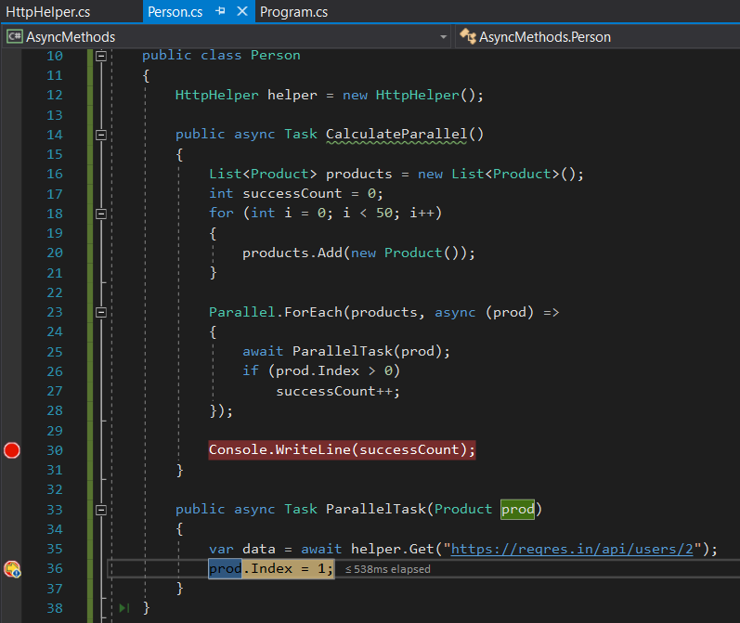The width and height of the screenshot is (740, 623).
Task: Collapse ParallelTask method at line 33
Action: (101, 510)
